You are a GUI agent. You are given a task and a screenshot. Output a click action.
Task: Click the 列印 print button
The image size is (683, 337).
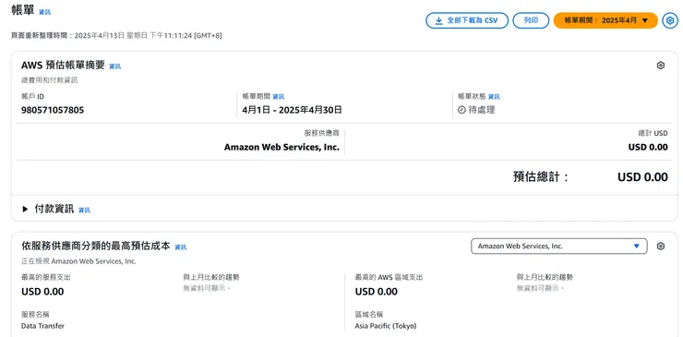click(x=531, y=20)
